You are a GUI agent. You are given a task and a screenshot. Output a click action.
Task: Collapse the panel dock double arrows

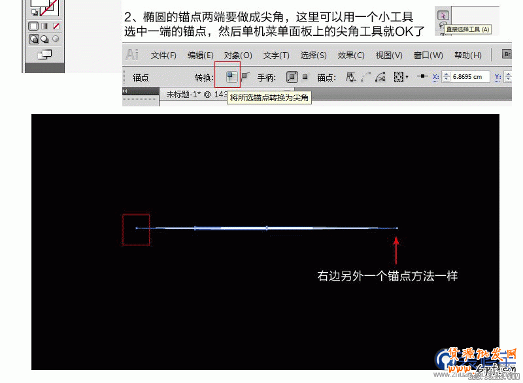click(126, 91)
